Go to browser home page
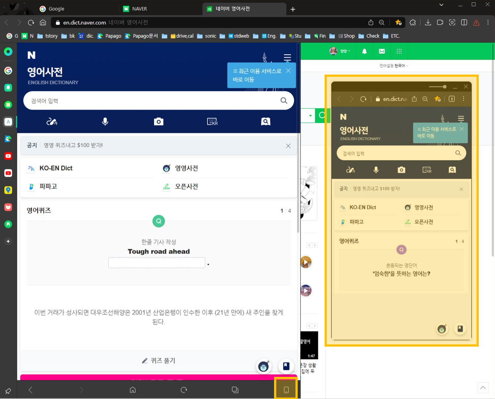The height and width of the screenshot is (399, 495). click(43, 23)
